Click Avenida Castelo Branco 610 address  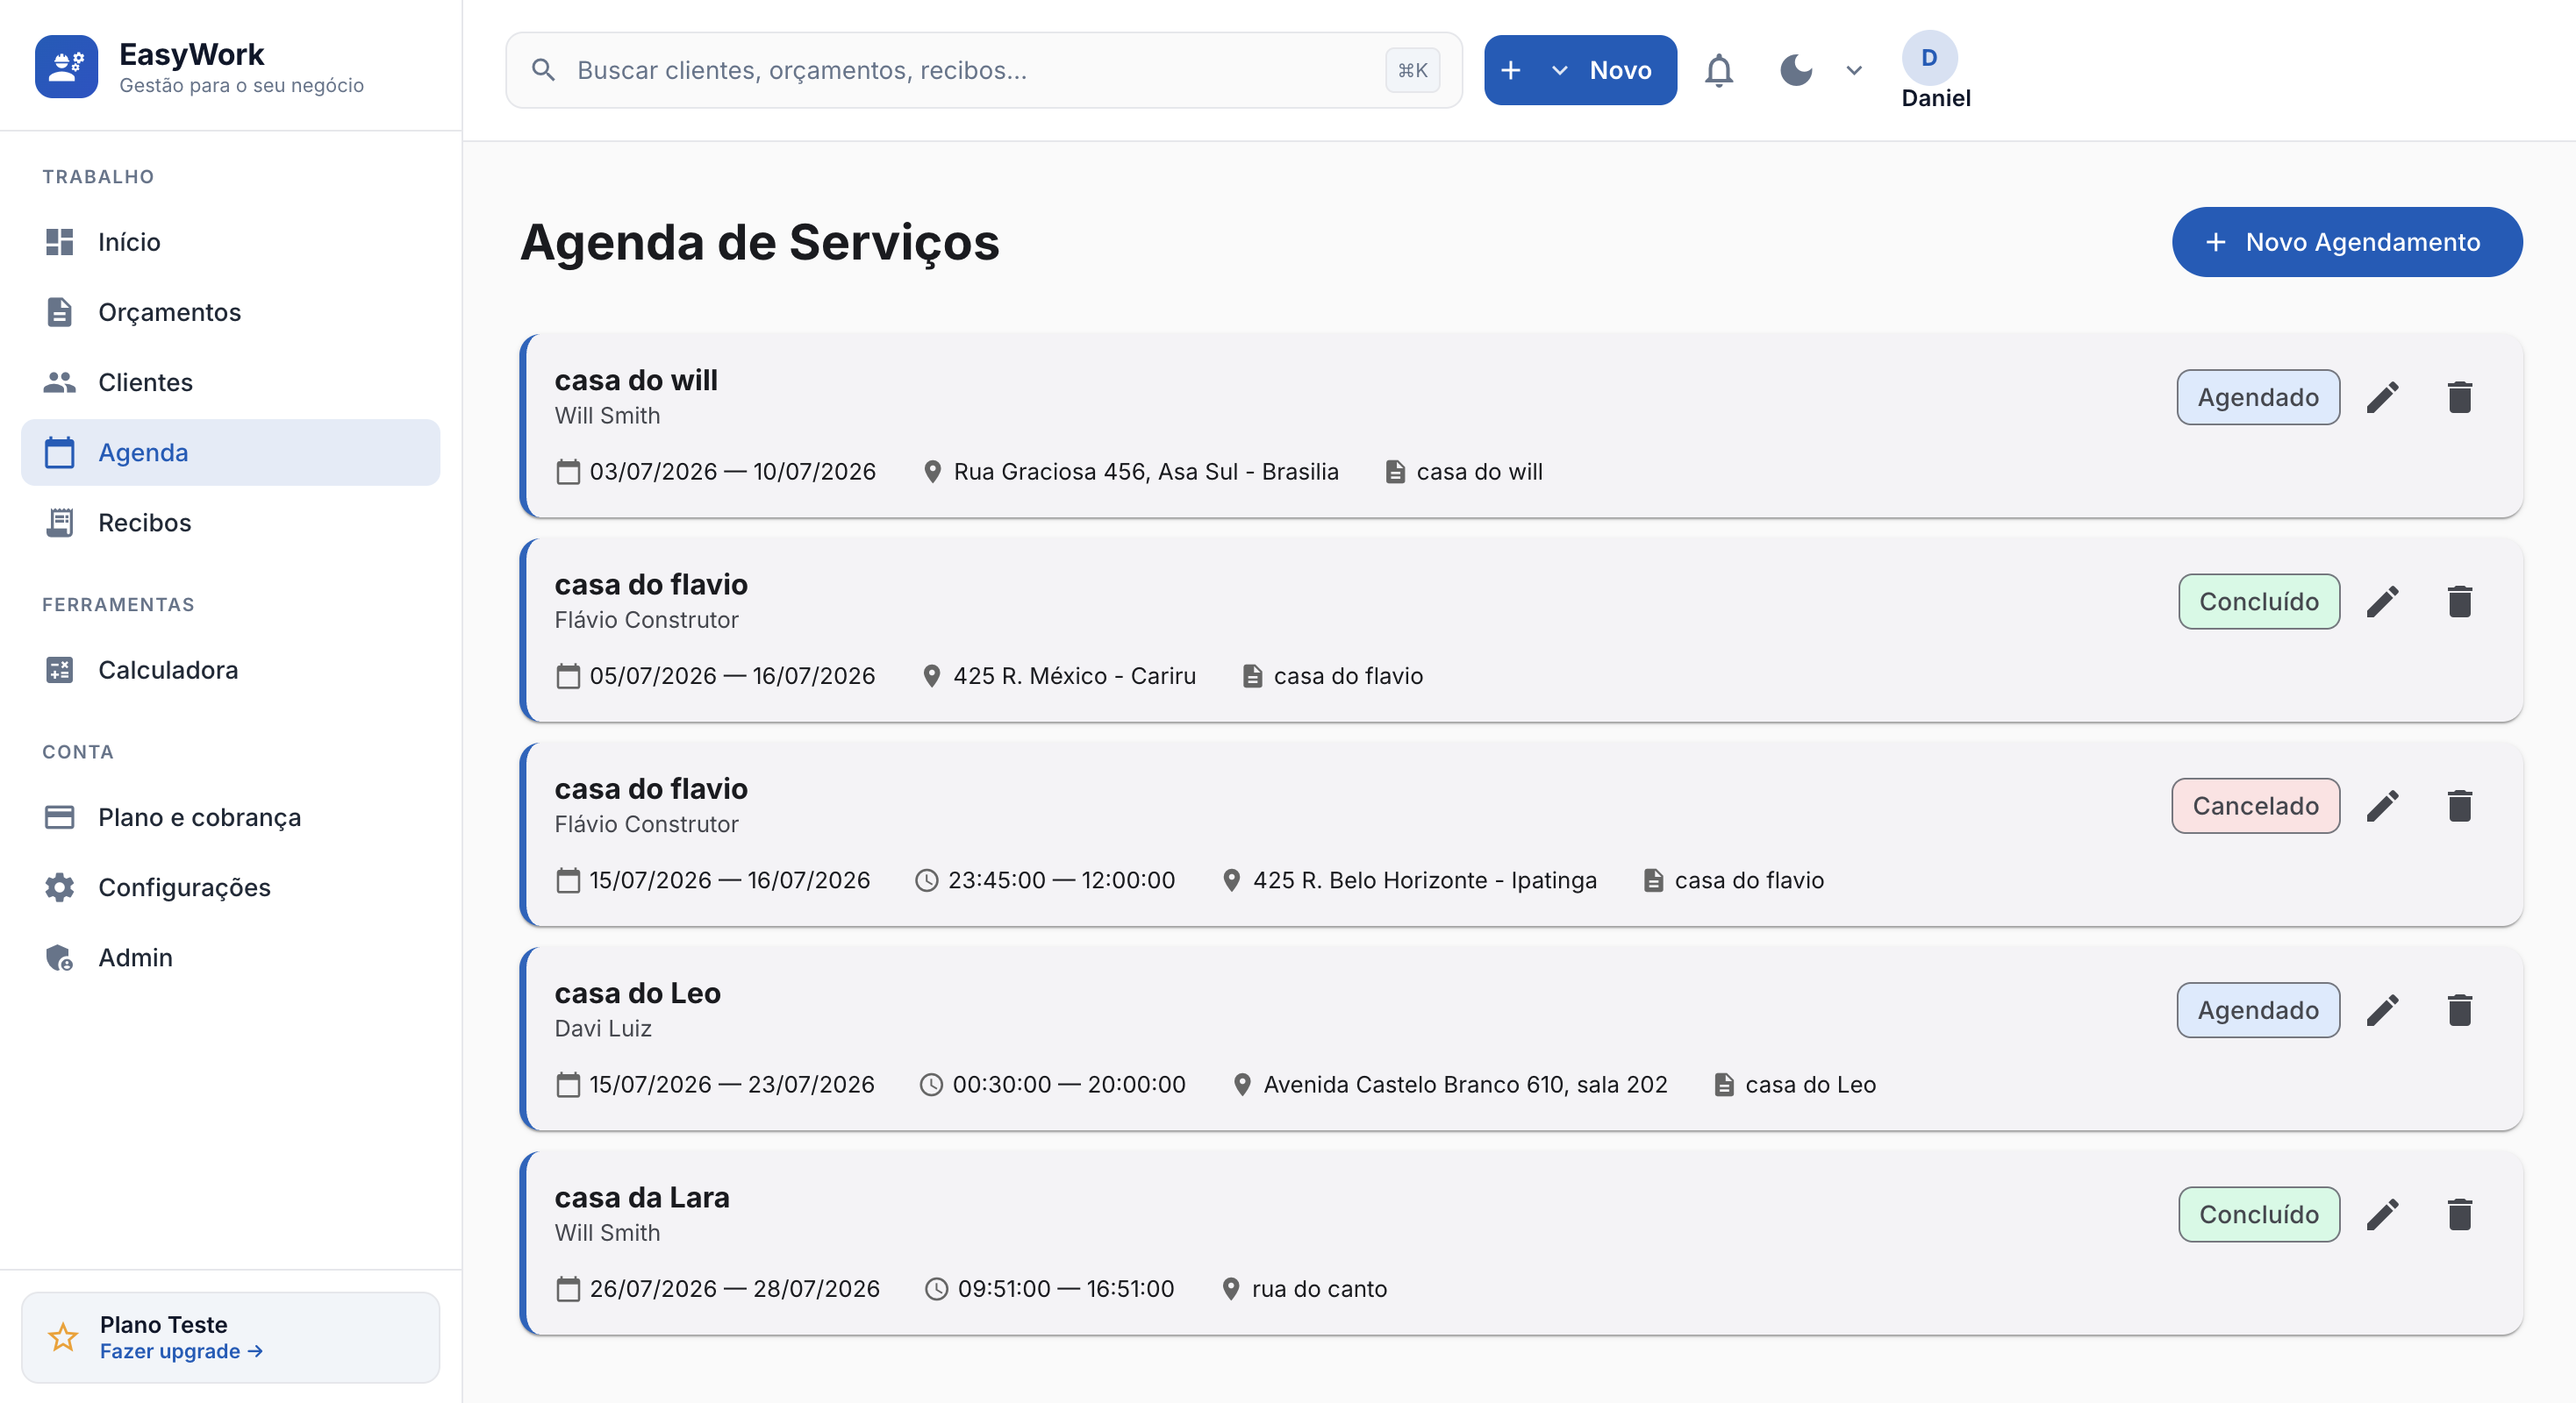pos(1465,1086)
